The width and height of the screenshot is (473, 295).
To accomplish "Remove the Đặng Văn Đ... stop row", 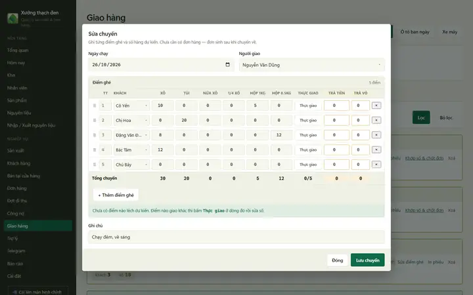I will [376, 135].
